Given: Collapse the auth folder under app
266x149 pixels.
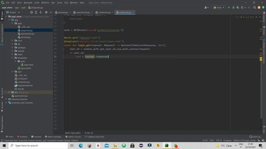Looking at the screenshot, I should click(12, 23).
